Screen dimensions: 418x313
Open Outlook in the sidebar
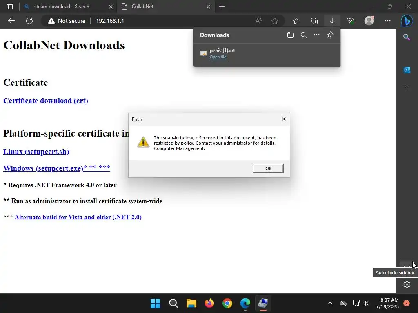(407, 70)
